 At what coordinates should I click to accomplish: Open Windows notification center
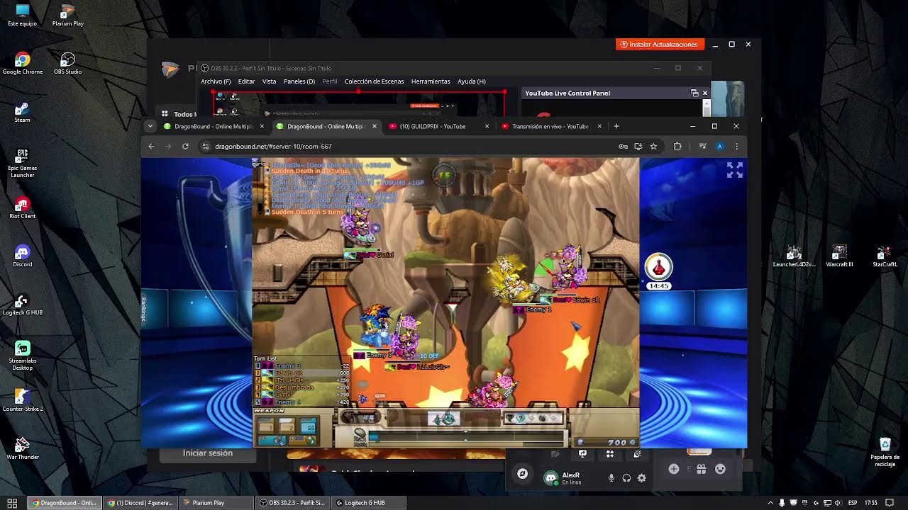(x=890, y=503)
